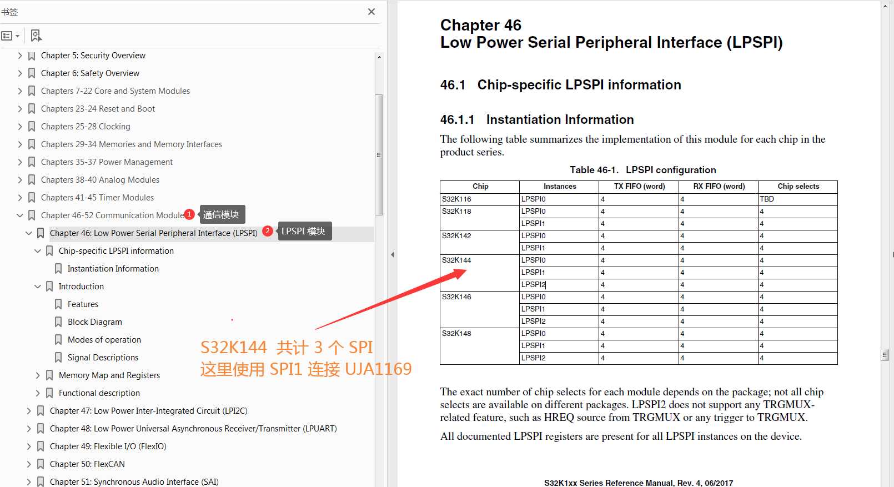Expand Chapter 49 FlexIO bookmark
The width and height of the screenshot is (894, 487).
pyautogui.click(x=29, y=446)
